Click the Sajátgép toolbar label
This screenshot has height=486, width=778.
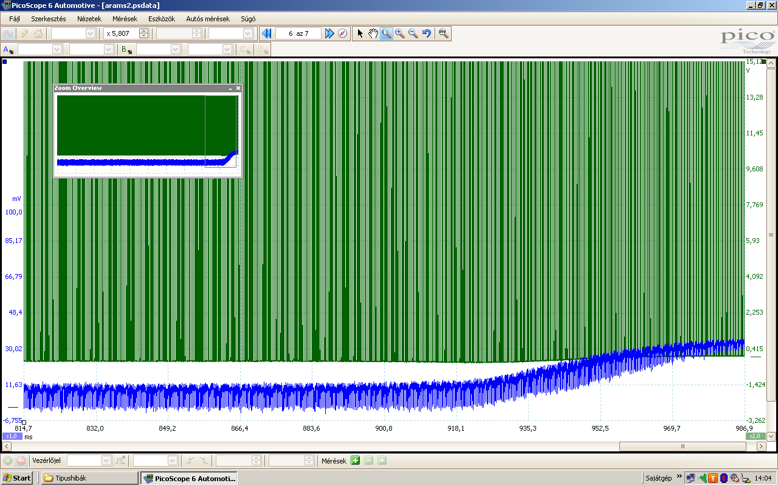pos(659,478)
